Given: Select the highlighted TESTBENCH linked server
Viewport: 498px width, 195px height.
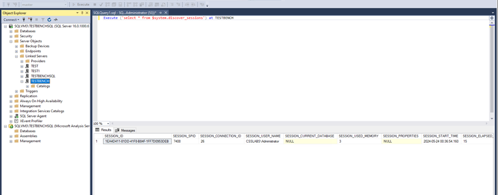Looking at the screenshot, I should [x=40, y=81].
